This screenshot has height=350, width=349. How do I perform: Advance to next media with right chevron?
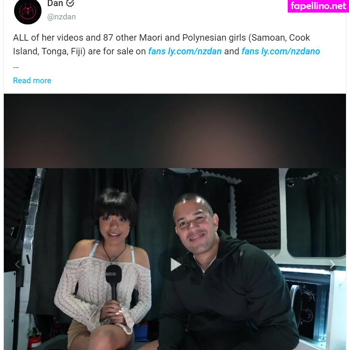pos(333,264)
